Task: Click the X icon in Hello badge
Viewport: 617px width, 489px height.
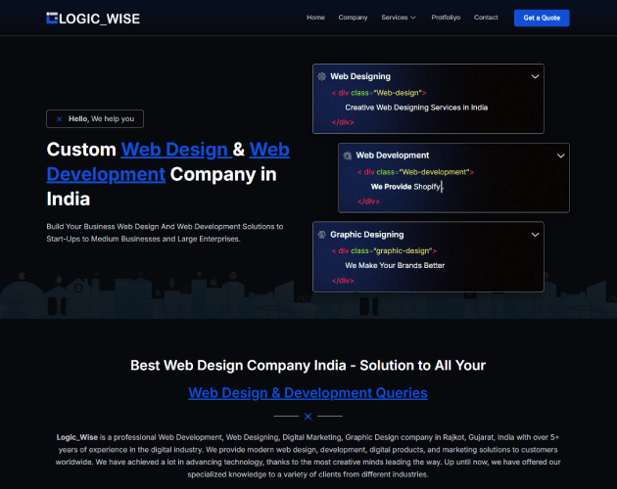Action: tap(59, 118)
